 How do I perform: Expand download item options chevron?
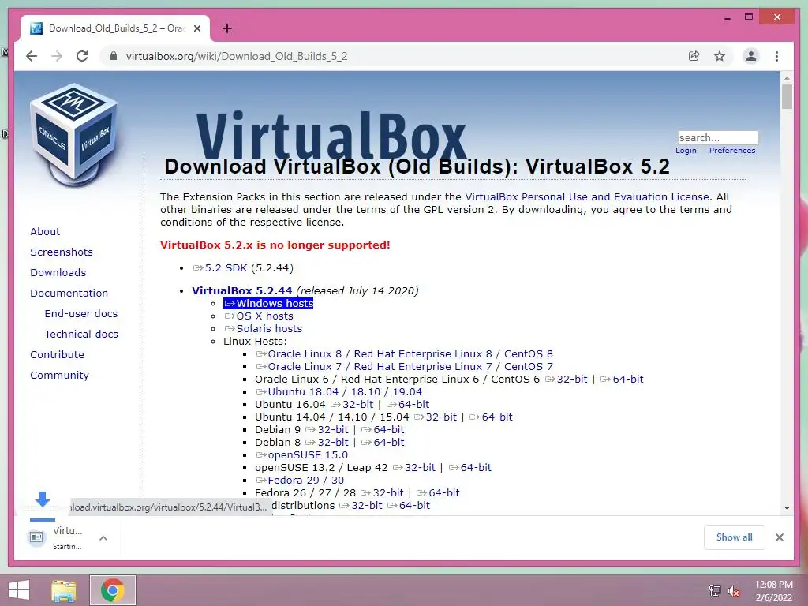click(x=103, y=538)
